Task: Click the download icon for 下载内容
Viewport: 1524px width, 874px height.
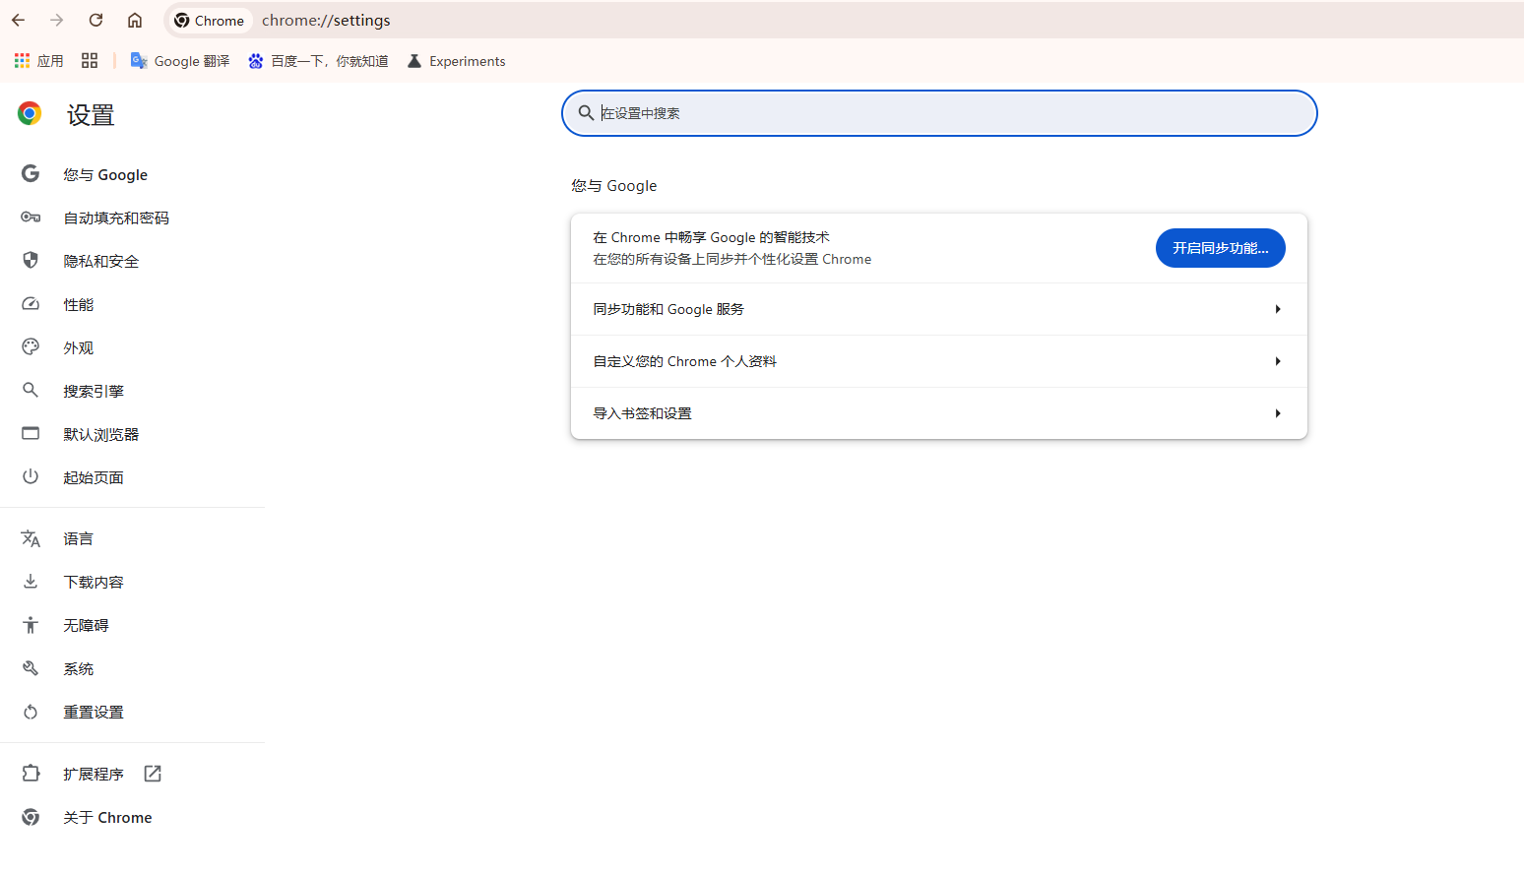Action: 31,582
